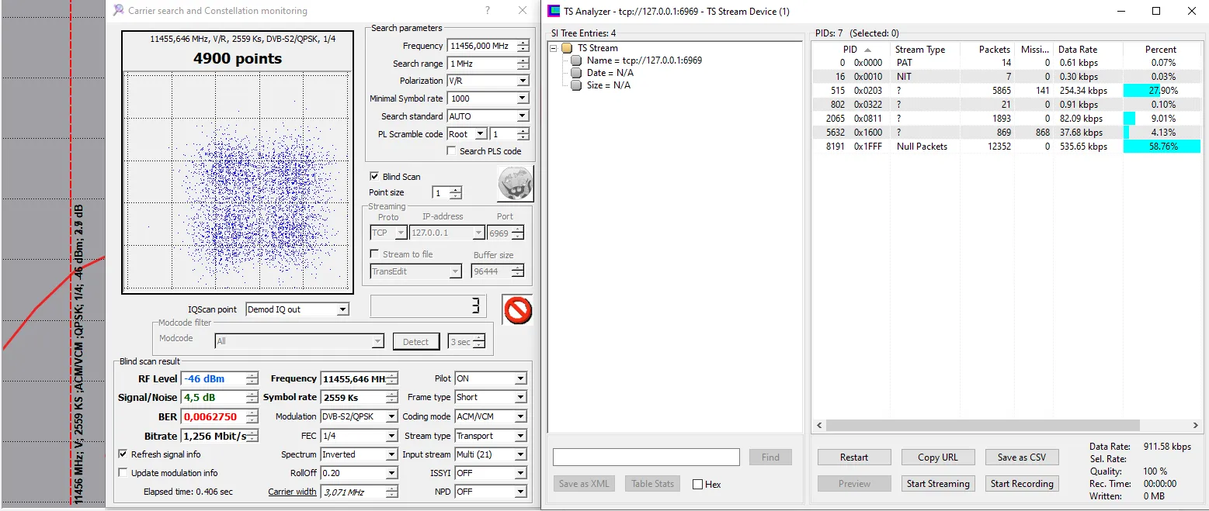Click the search text field beside Find
1209x511 pixels.
[x=646, y=457]
